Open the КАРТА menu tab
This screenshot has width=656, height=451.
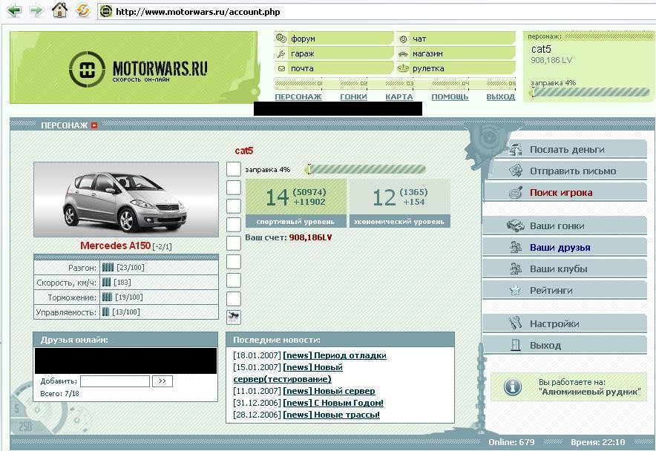pos(399,96)
